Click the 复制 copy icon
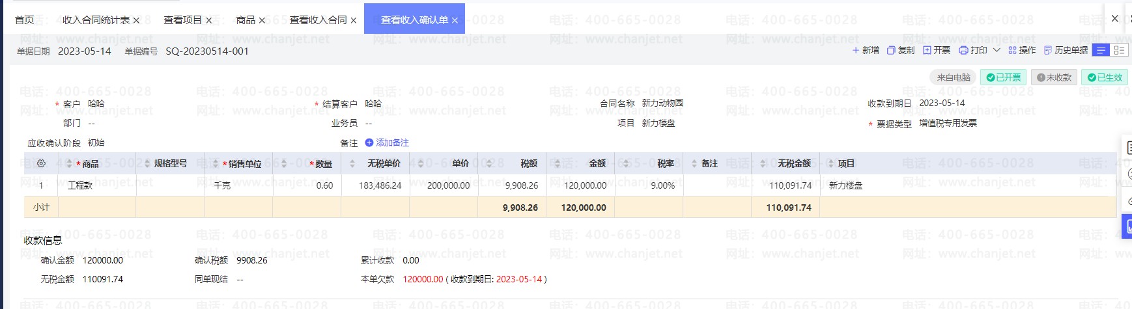1132x309 pixels. coord(891,50)
